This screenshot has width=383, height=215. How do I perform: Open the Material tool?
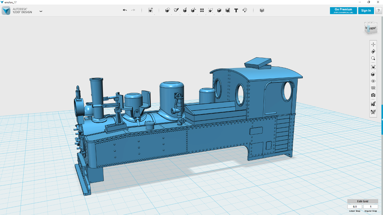(x=262, y=10)
